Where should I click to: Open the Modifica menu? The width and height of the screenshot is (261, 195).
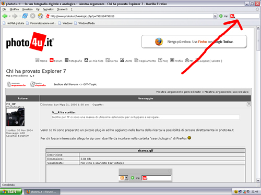(x=14, y=9)
